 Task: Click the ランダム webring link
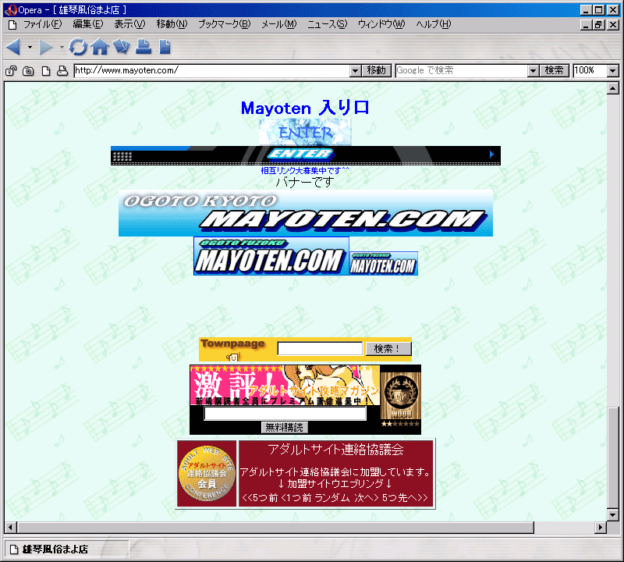[332, 497]
